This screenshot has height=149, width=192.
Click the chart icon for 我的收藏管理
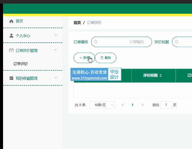tap(11, 78)
